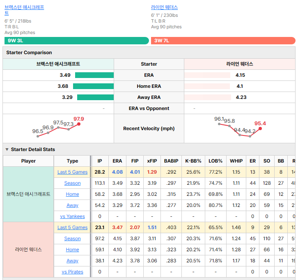298x280 pixels.
Task: Click the WHIP column header
Action: coord(236,161)
